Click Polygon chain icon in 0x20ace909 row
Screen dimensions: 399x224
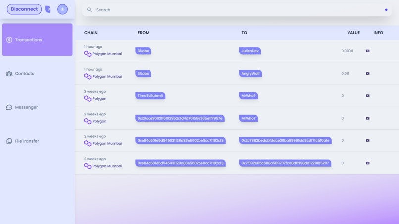point(88,121)
